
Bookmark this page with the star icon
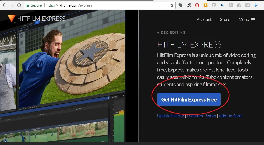click(172, 5)
